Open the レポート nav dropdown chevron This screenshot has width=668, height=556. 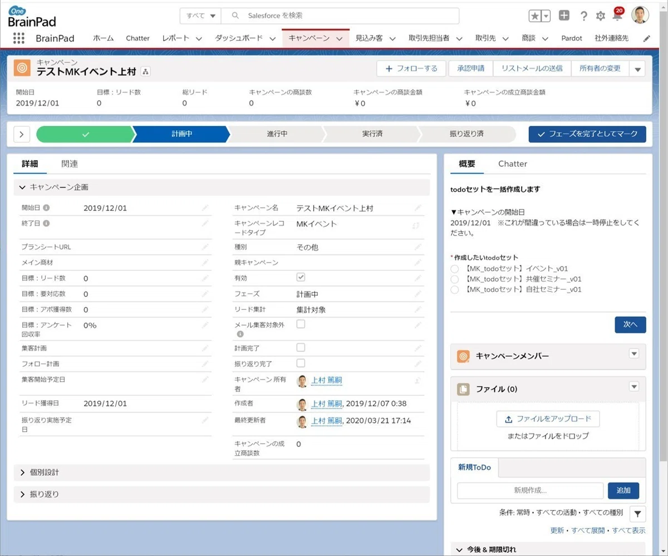point(199,38)
